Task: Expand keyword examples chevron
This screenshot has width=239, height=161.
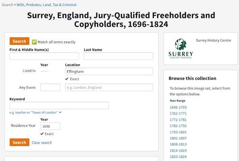Action: (60, 112)
